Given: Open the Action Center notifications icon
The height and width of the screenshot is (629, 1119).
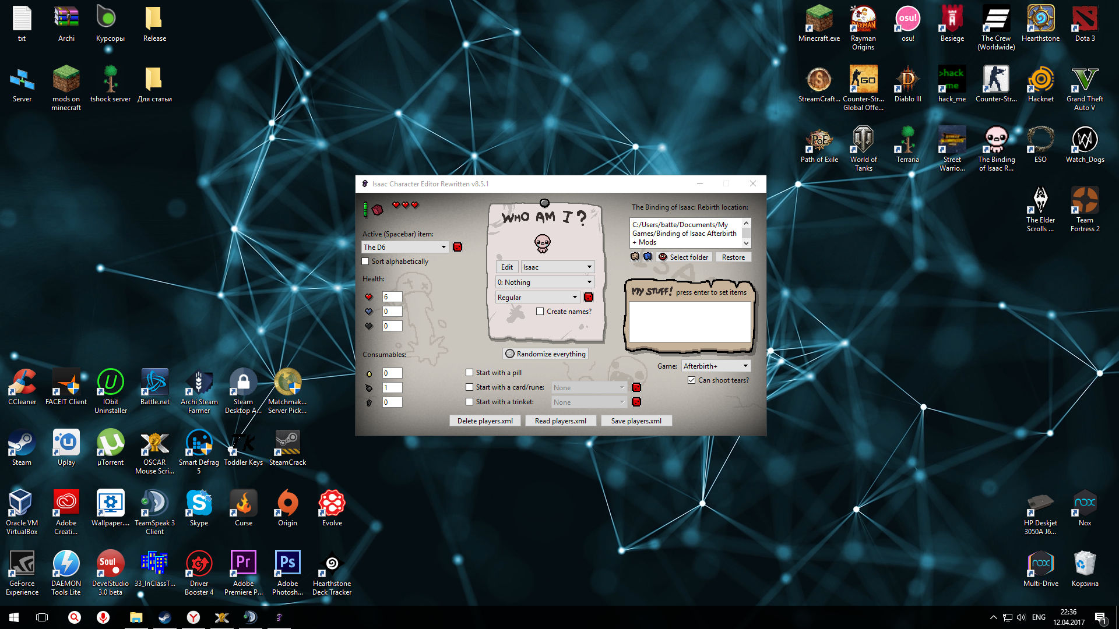Looking at the screenshot, I should [1100, 617].
